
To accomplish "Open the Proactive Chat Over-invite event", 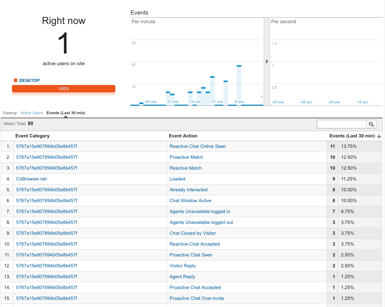I will (197, 298).
